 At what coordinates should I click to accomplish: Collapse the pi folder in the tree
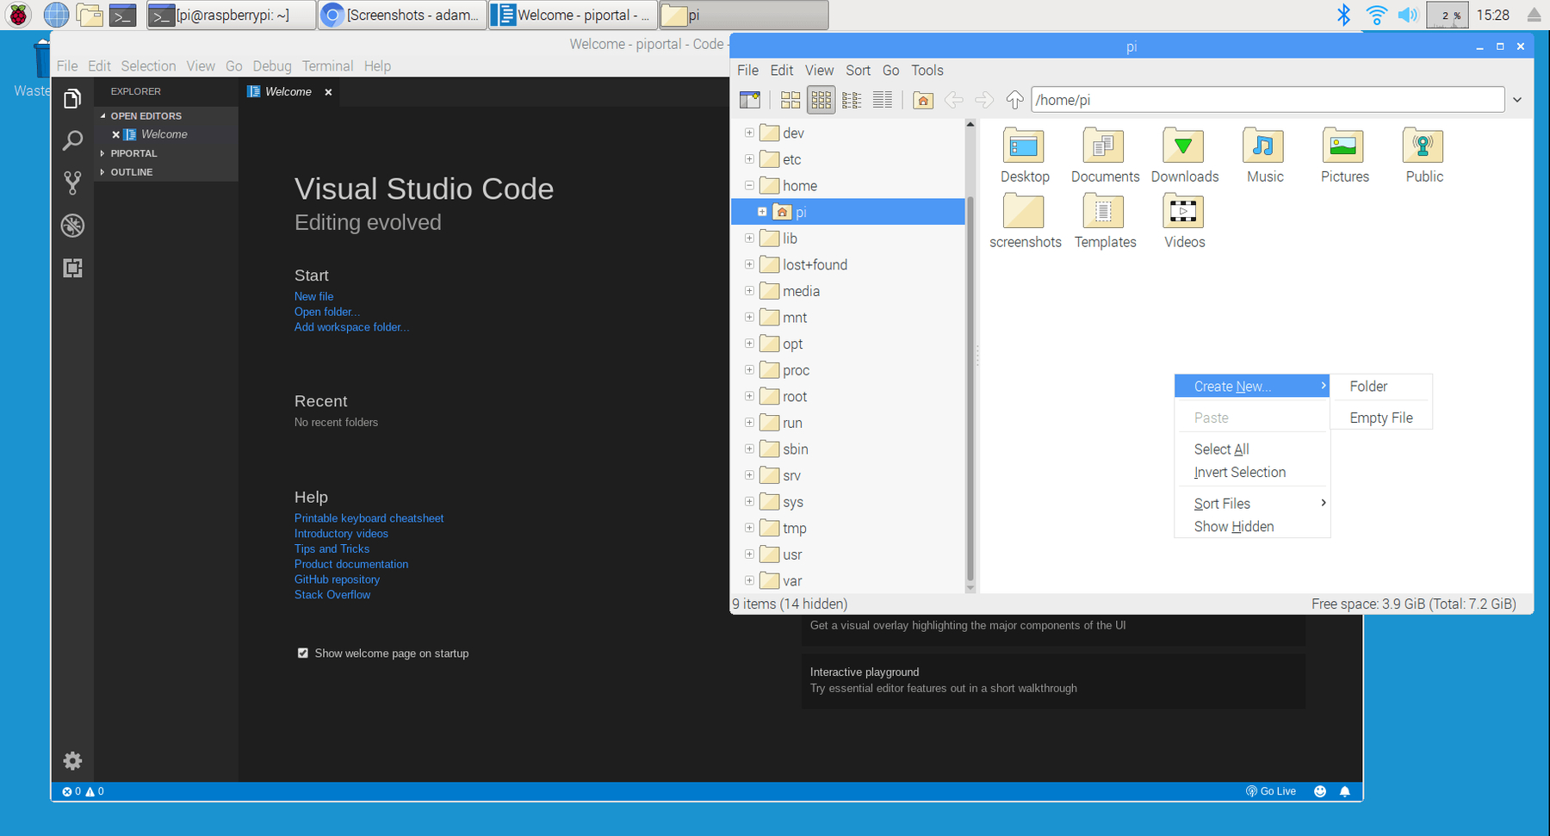761,211
